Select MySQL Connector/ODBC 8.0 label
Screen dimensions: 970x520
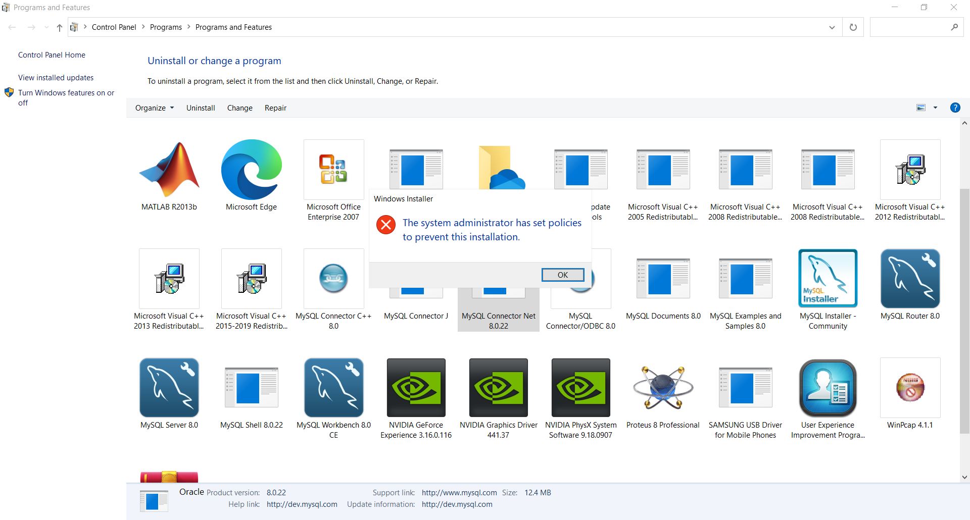point(581,321)
